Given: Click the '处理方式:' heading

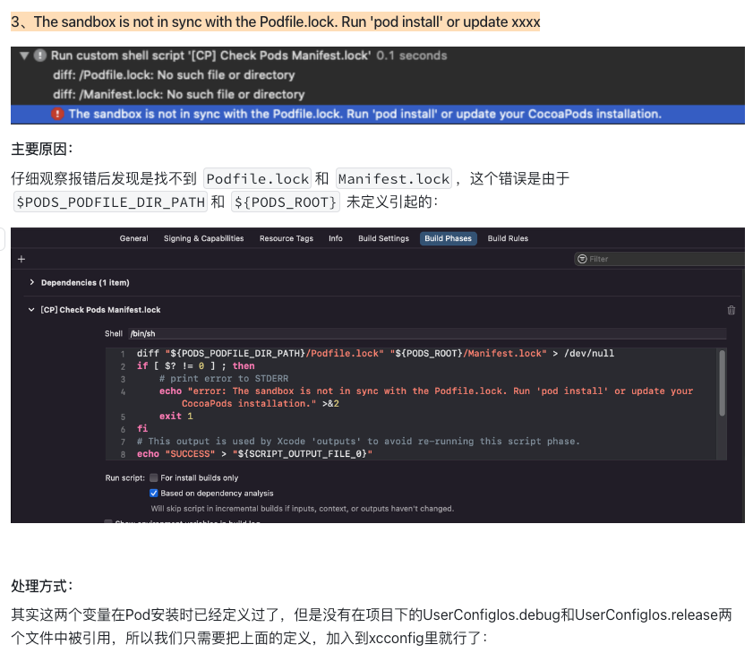Looking at the screenshot, I should 42,586.
